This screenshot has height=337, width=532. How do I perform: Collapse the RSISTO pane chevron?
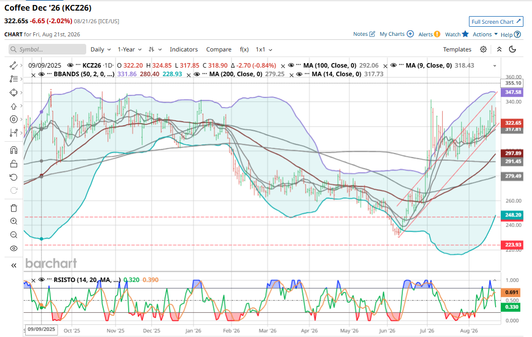pos(494,280)
